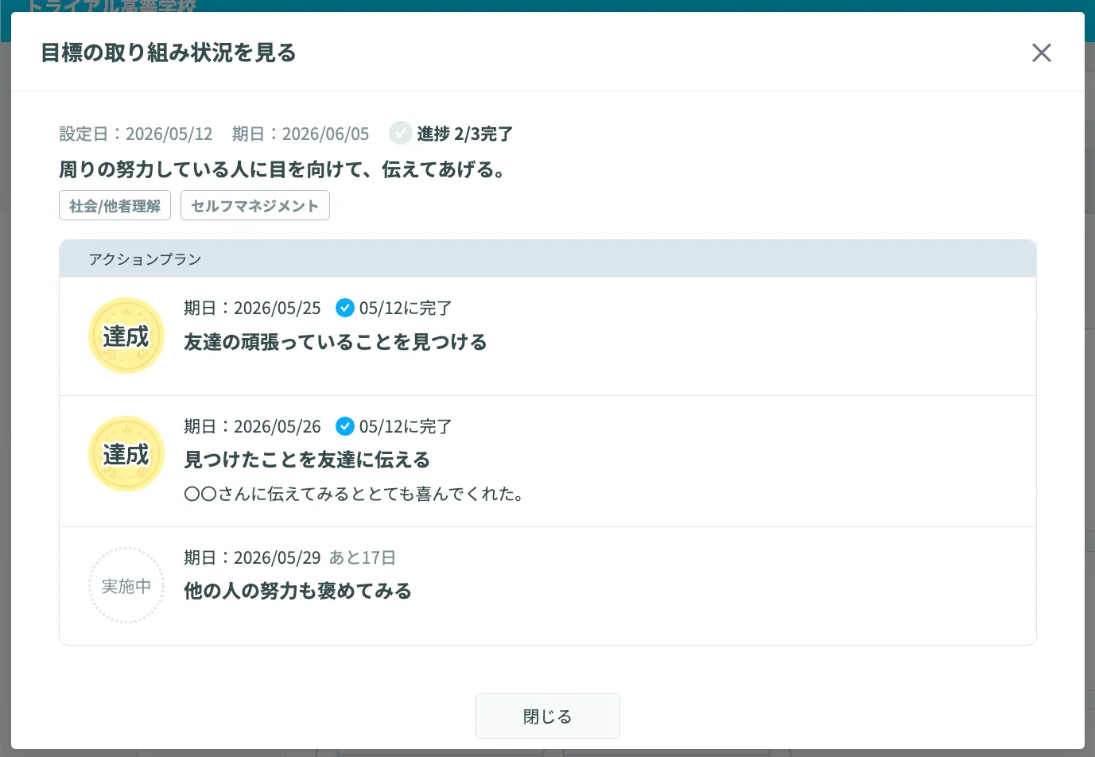
Task: Click blue check icon next to 期日 2026/05/26
Action: 344,426
